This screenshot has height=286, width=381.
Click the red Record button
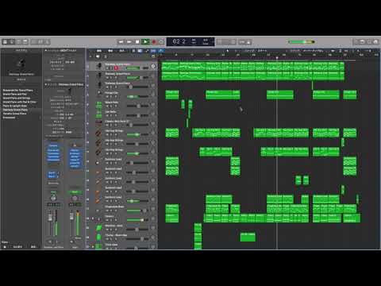(154, 42)
